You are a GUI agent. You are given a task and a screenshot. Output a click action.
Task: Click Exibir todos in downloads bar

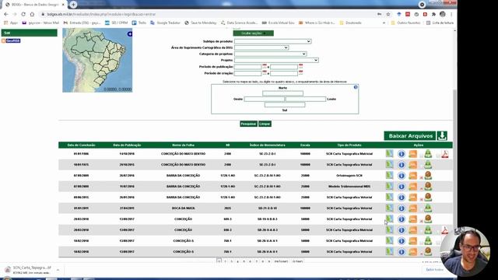coord(434,270)
